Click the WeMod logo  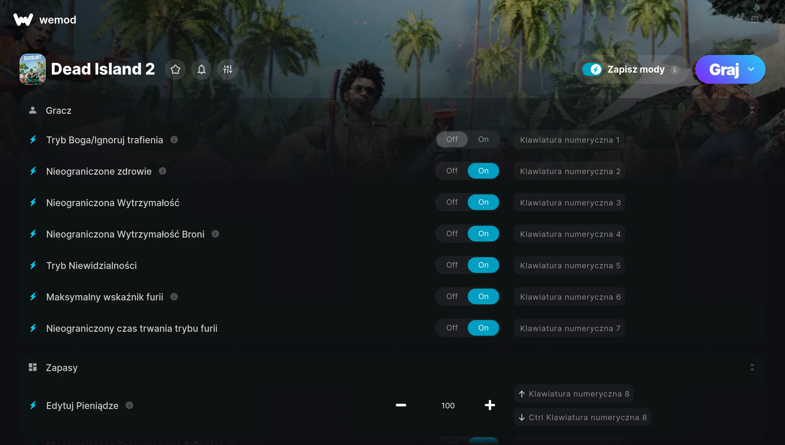tap(45, 20)
